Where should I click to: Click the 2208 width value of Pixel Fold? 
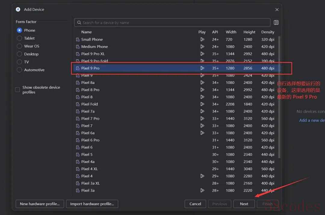click(x=230, y=104)
